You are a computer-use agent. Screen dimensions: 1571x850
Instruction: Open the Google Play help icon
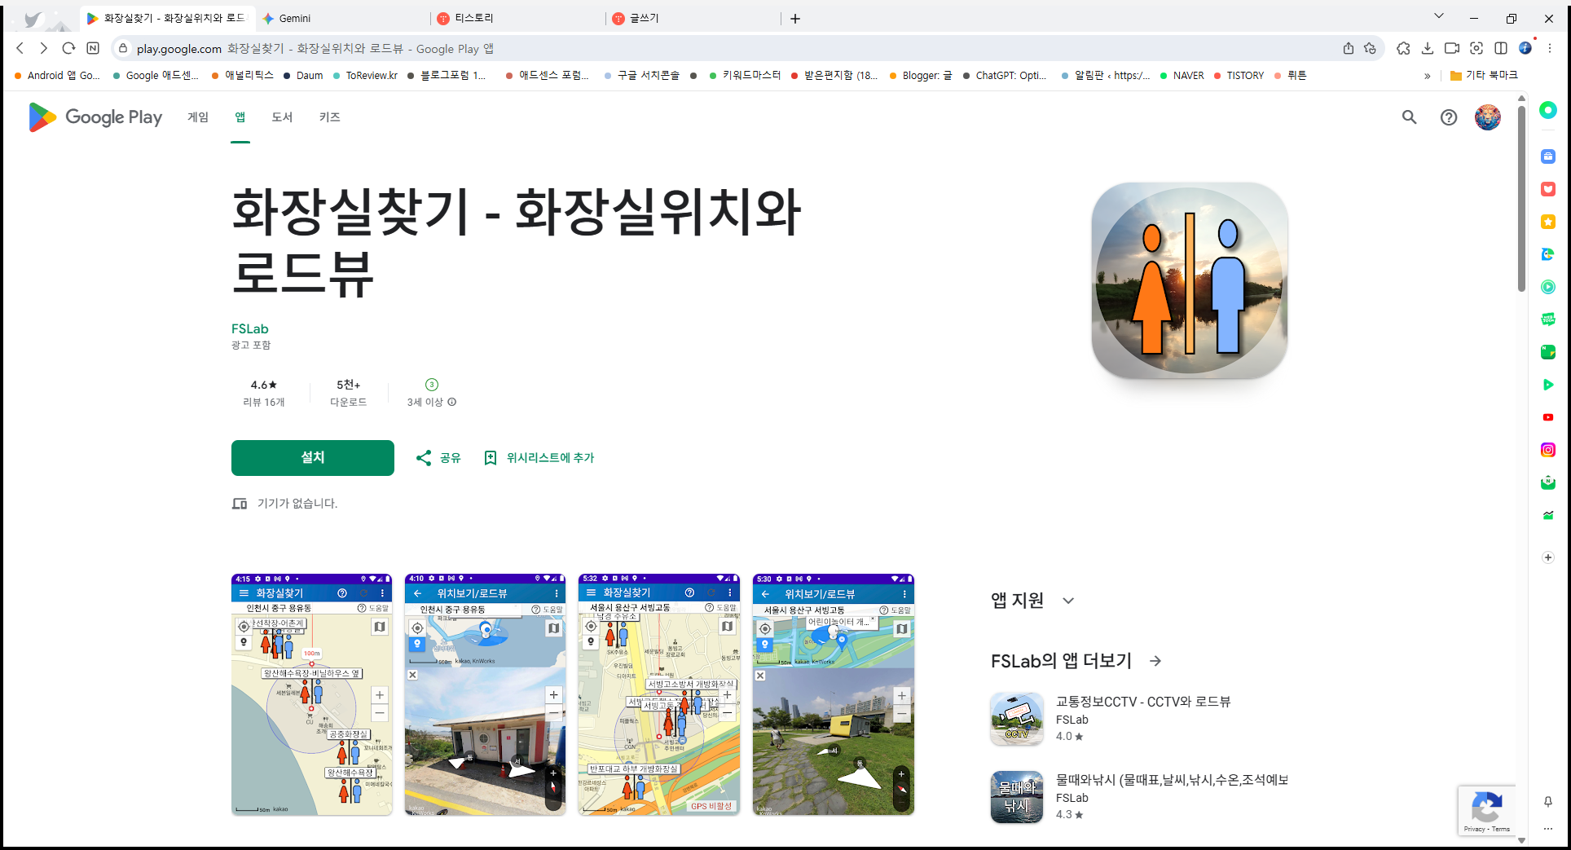coord(1449,117)
